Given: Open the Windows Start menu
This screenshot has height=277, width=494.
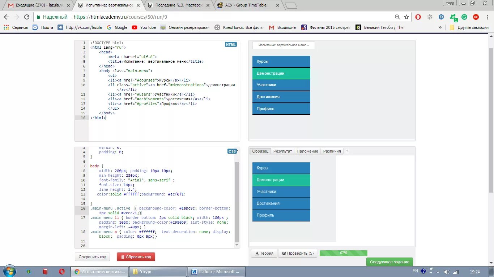Looking at the screenshot, I should (9, 271).
